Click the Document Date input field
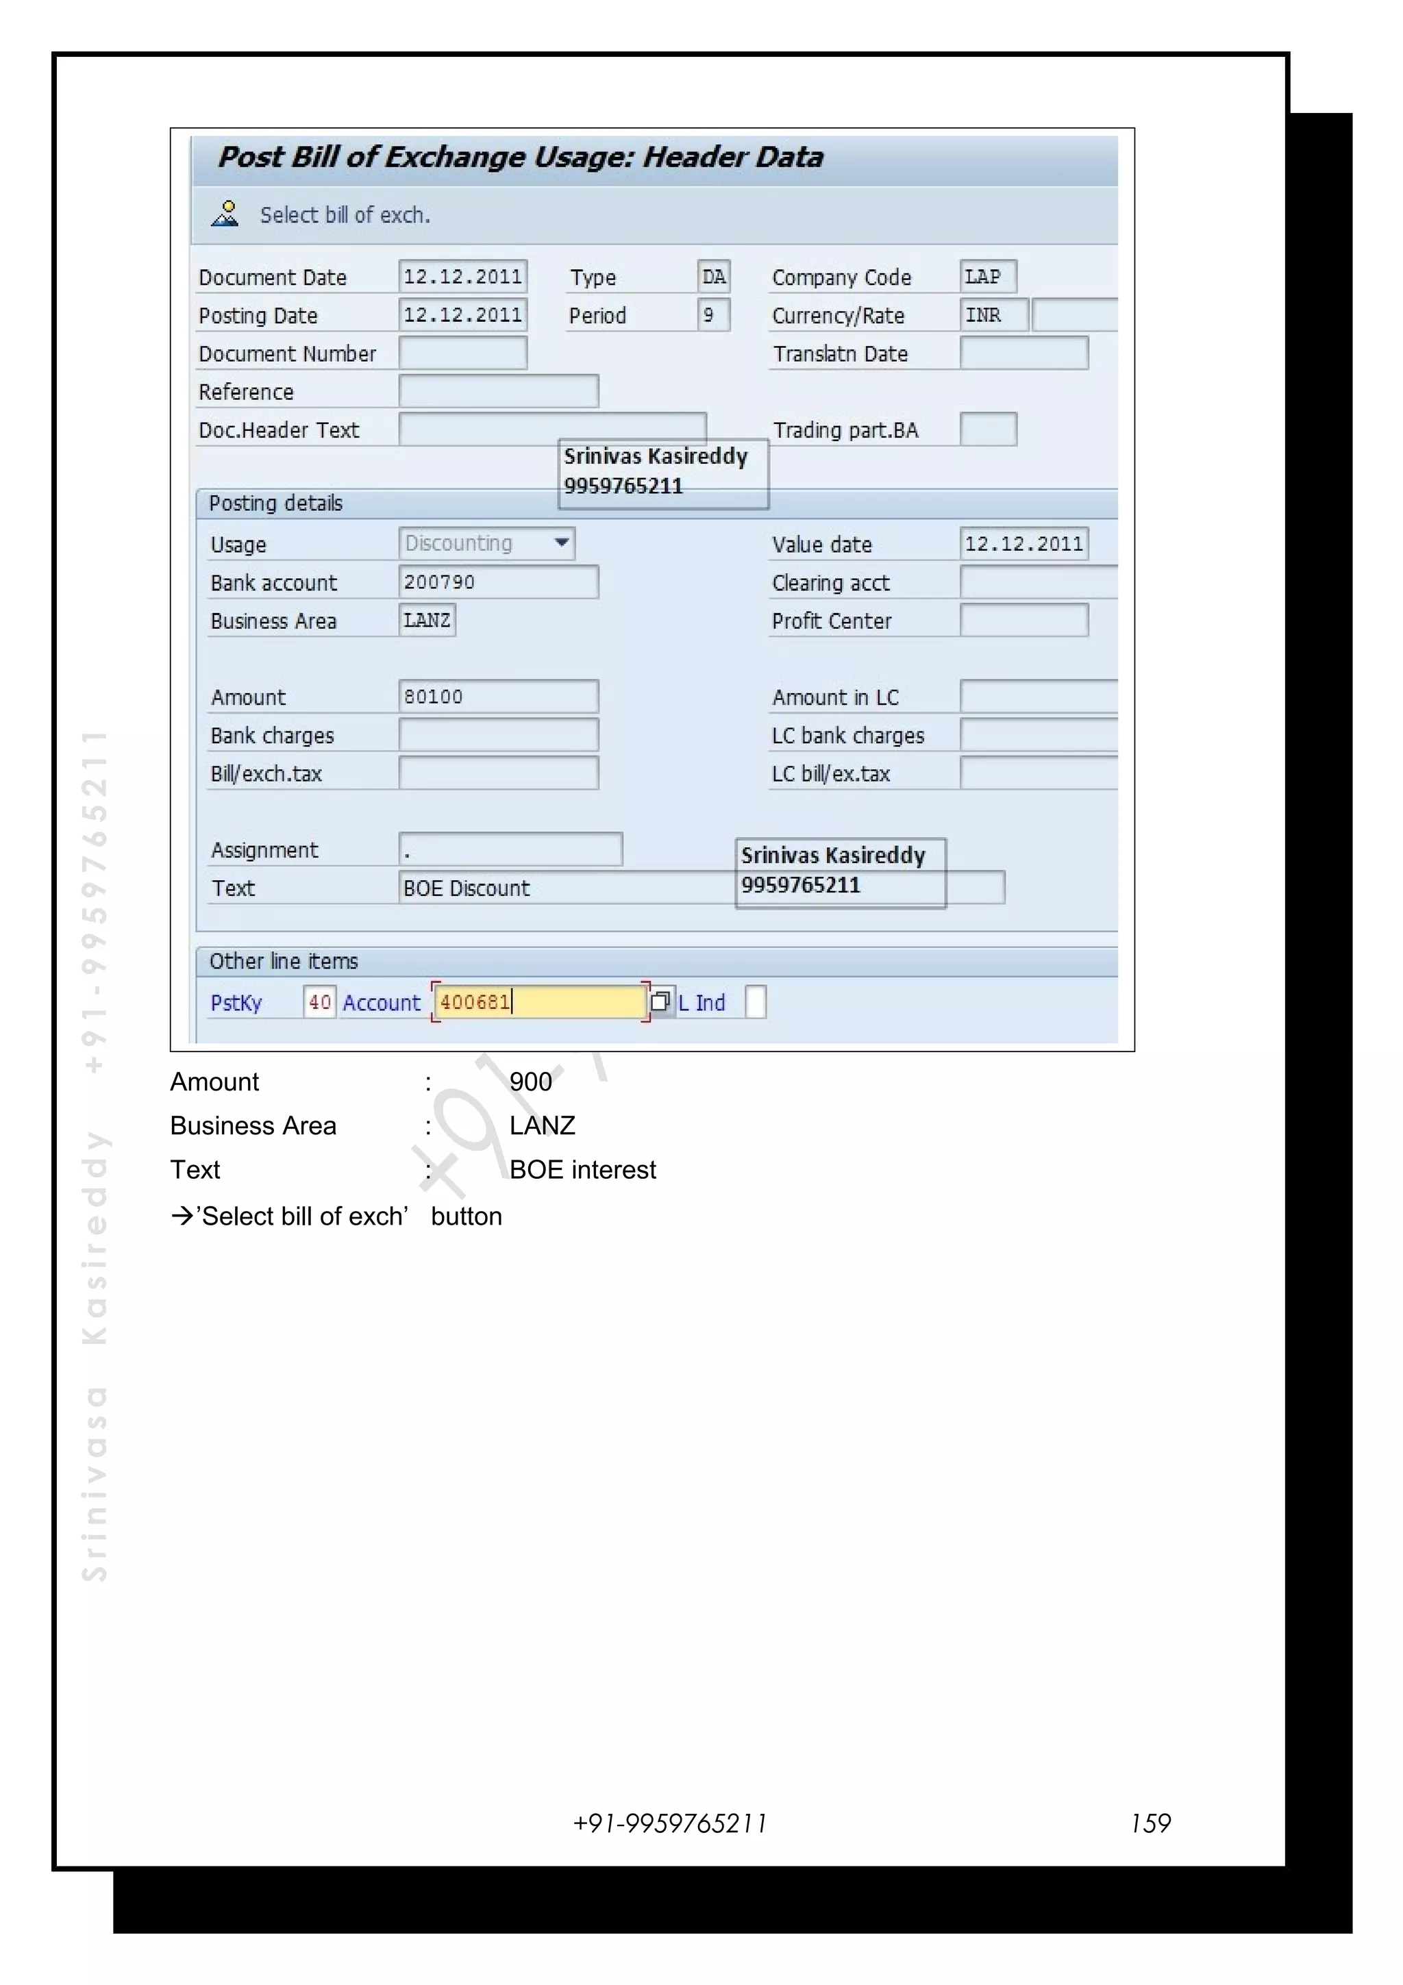 (462, 277)
